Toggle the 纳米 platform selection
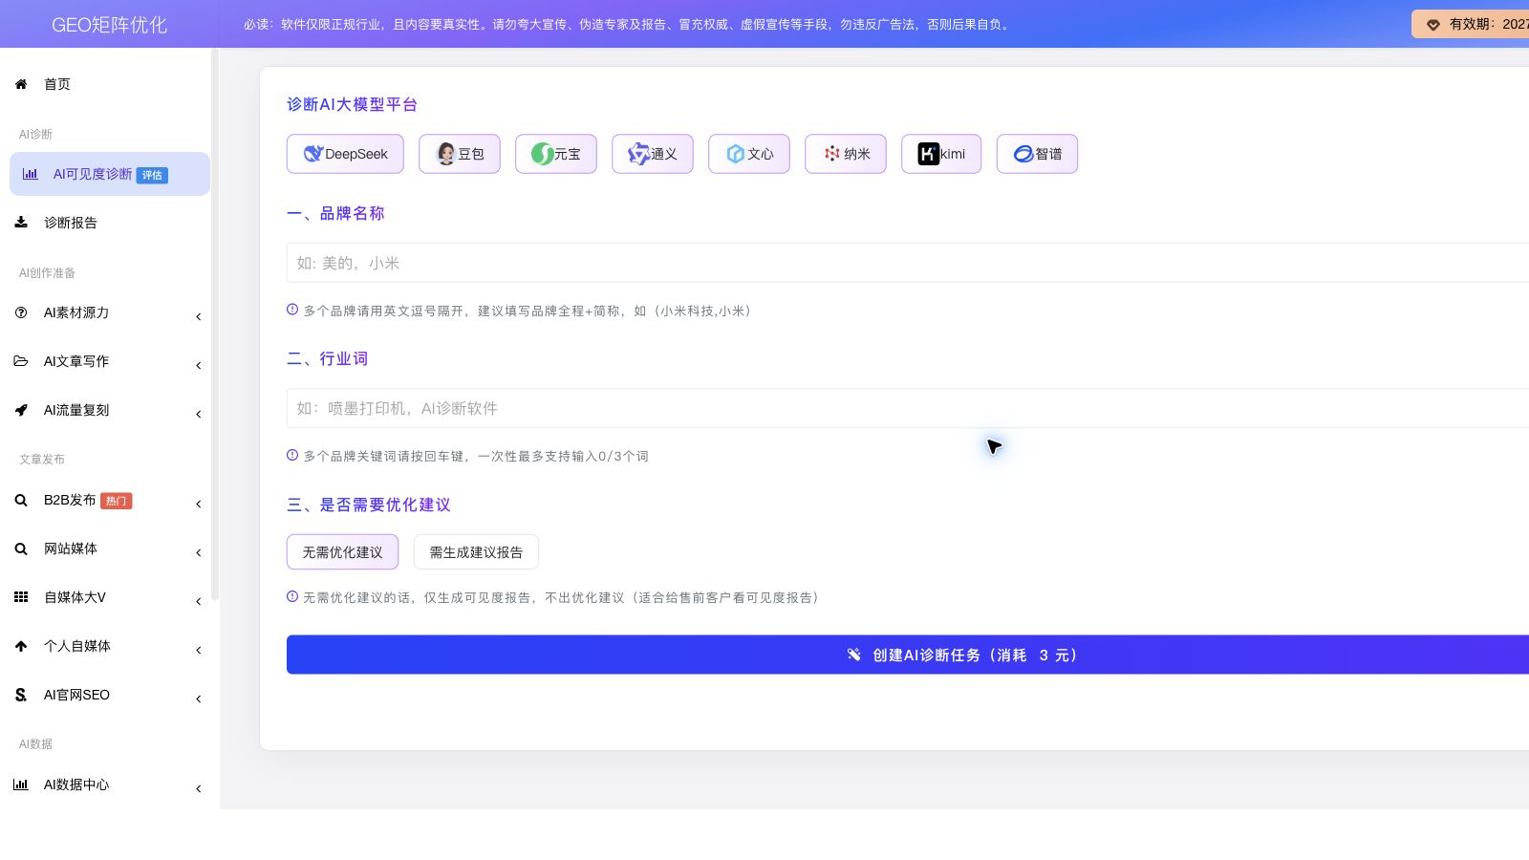 click(846, 154)
